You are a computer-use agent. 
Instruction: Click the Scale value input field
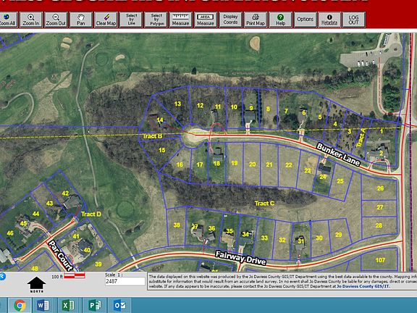coord(125,281)
